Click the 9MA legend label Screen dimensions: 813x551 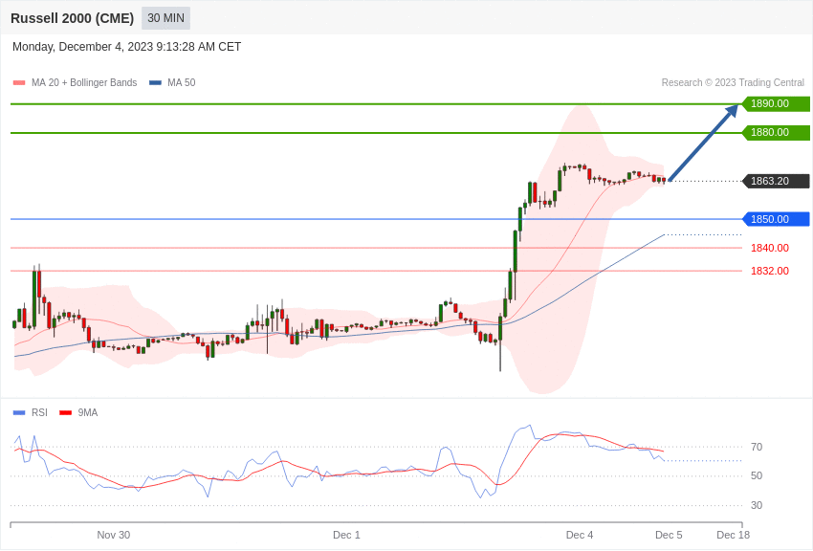pos(88,412)
